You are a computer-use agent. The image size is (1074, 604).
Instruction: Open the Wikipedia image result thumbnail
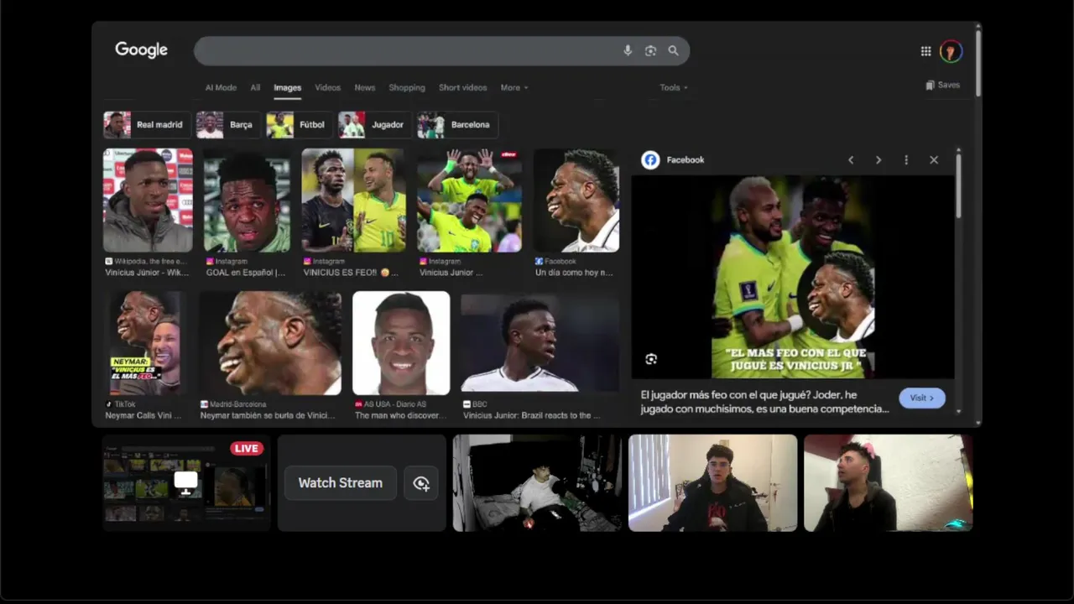pyautogui.click(x=148, y=200)
